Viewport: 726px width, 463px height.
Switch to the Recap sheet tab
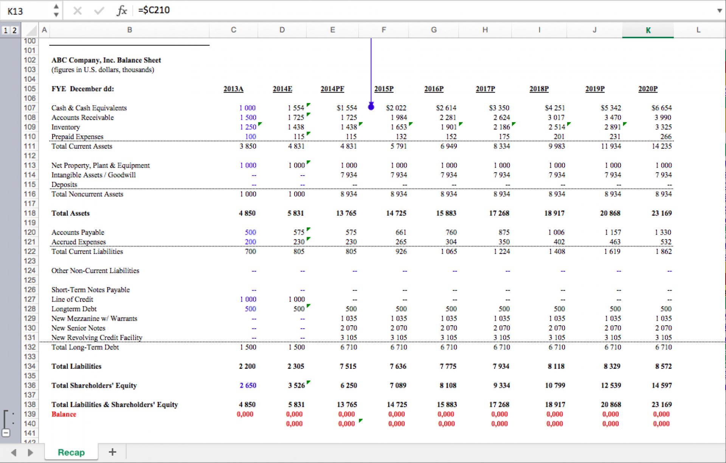(71, 452)
